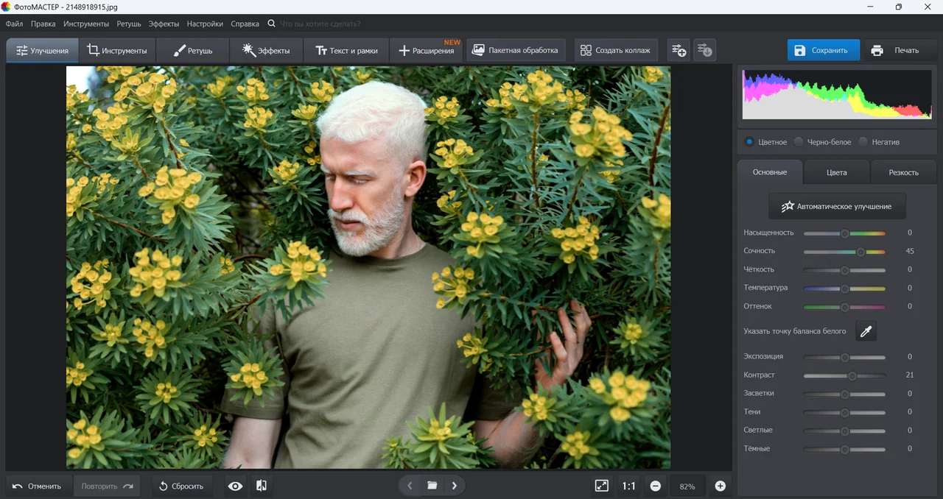Open the Инструменты menu in menu bar
The width and height of the screenshot is (943, 499).
[x=86, y=24]
